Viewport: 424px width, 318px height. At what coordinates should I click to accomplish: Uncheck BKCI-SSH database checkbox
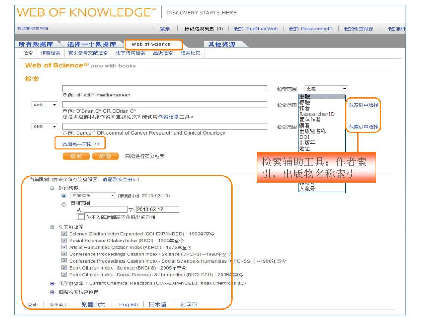pos(64,274)
